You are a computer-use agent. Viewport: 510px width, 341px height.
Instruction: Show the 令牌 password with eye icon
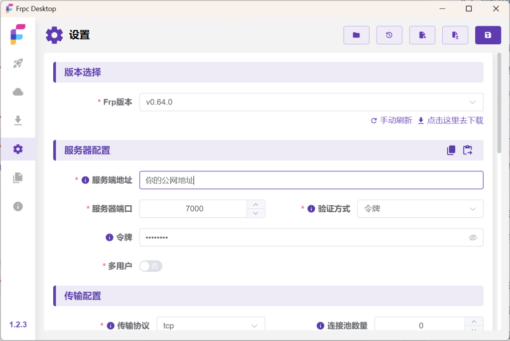(x=473, y=238)
